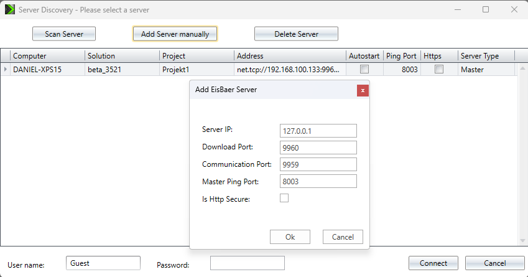Close the Server Discovery window
The image size is (528, 277).
pos(514,9)
